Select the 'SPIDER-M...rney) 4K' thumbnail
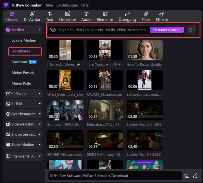This screenshot has width=203, height=183. (105, 140)
